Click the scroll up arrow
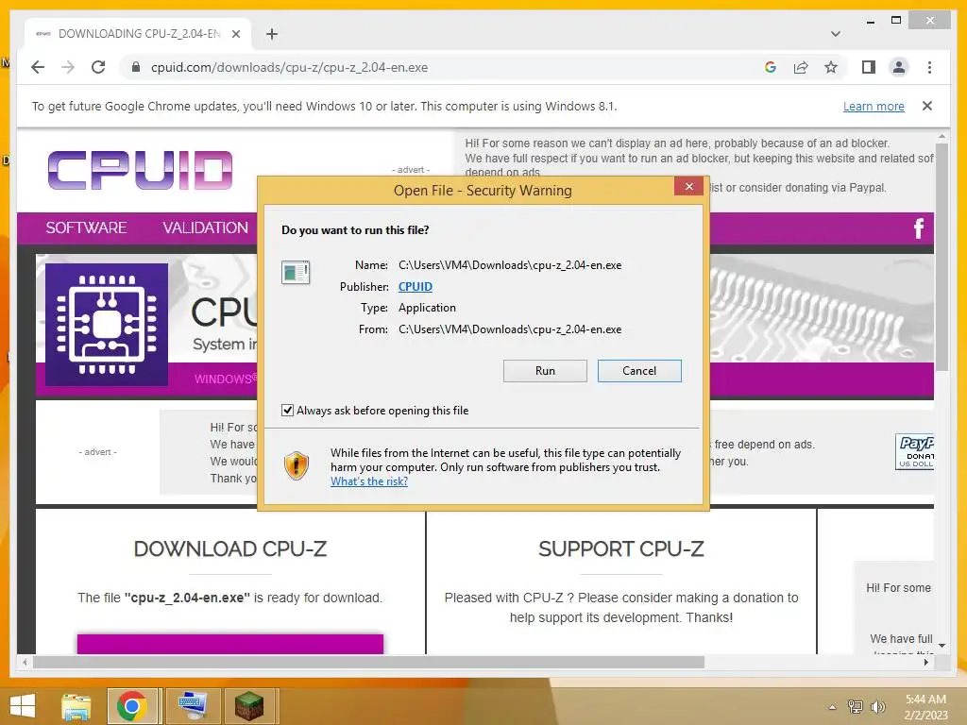This screenshot has width=967, height=725. 942,135
